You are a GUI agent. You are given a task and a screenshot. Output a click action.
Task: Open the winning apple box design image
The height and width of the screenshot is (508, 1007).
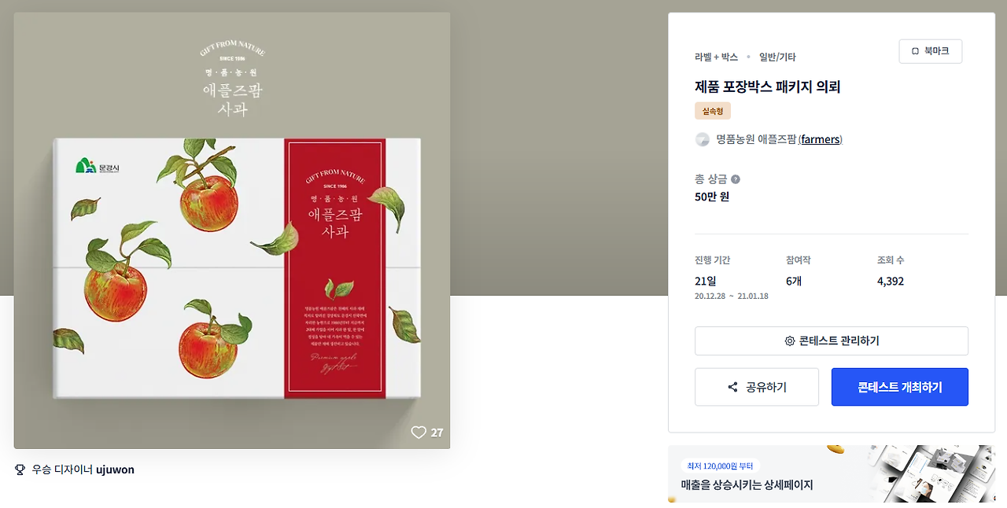coord(232,230)
